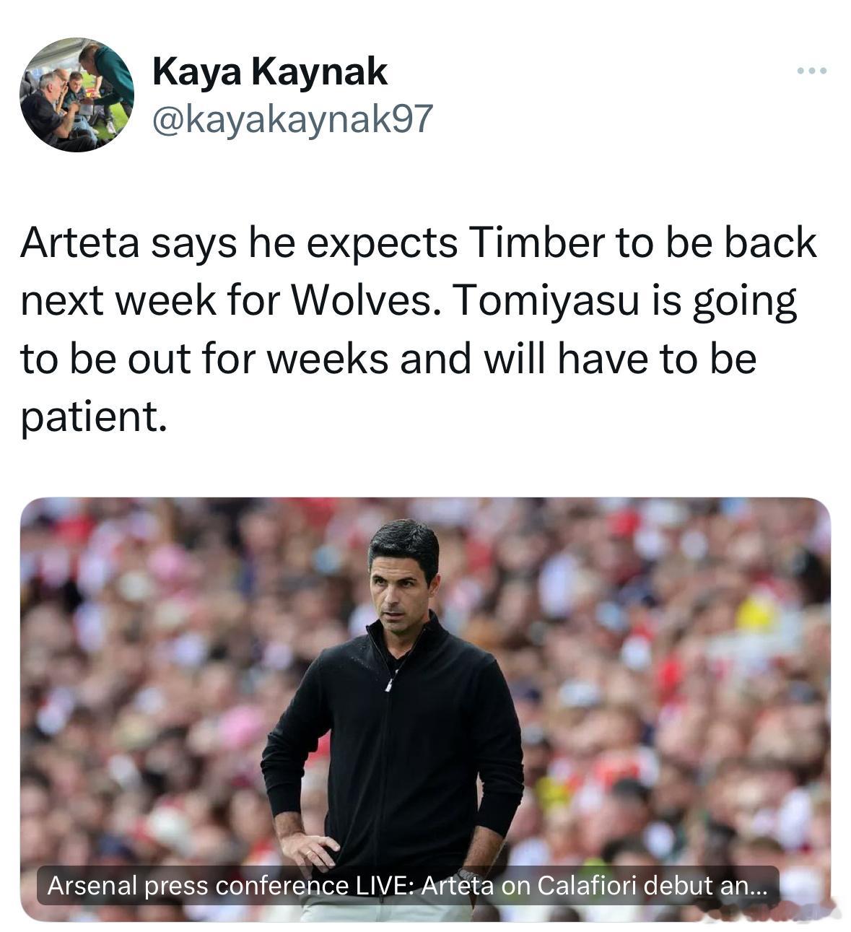Open the Arsenal press conference LIVE caption
This screenshot has height=932, width=851.
[408, 885]
